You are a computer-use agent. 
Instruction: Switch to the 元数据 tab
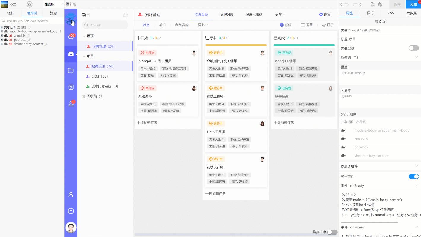tap(411, 13)
